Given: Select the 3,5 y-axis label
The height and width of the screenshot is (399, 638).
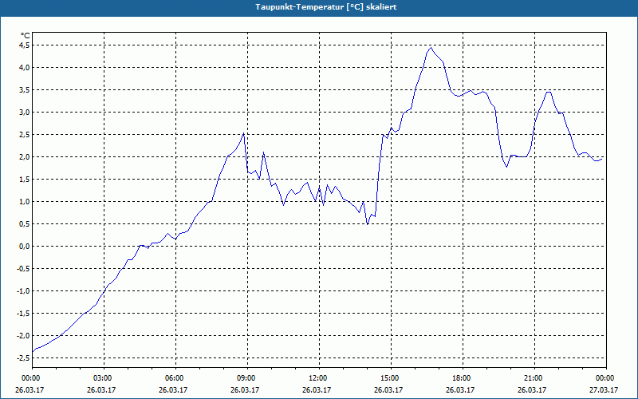Looking at the screenshot, I should coord(24,90).
